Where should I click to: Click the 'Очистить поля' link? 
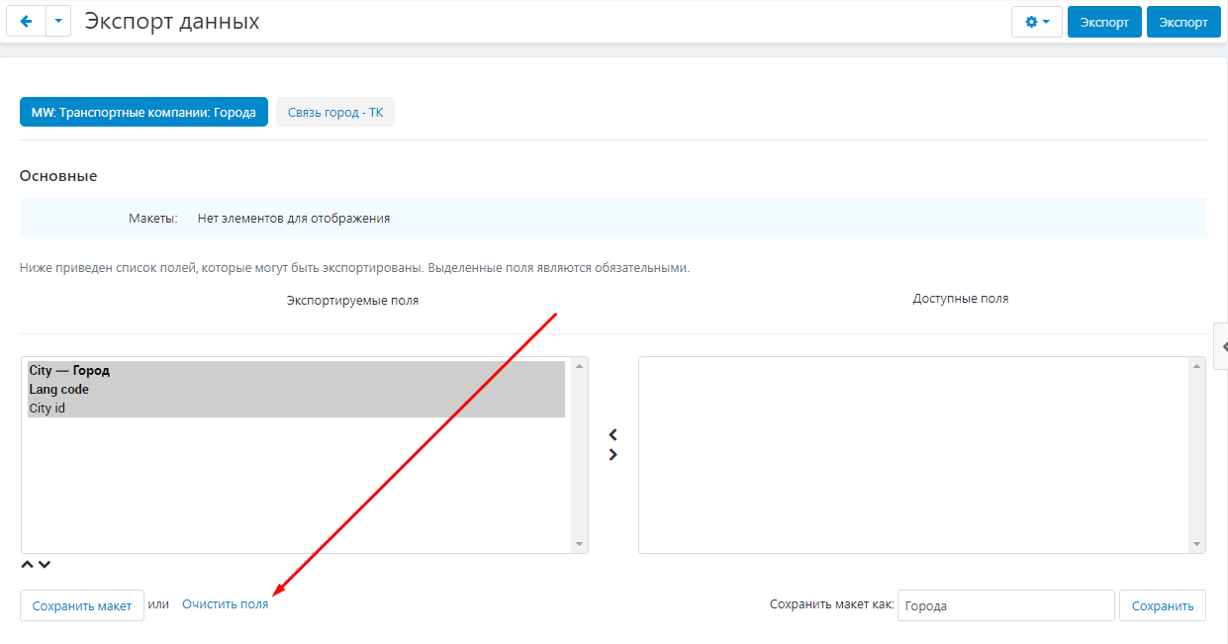click(225, 604)
